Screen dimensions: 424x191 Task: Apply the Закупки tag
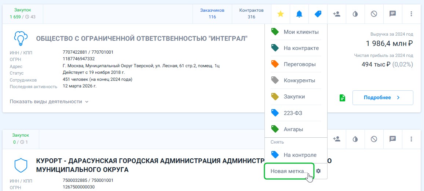tap(296, 97)
